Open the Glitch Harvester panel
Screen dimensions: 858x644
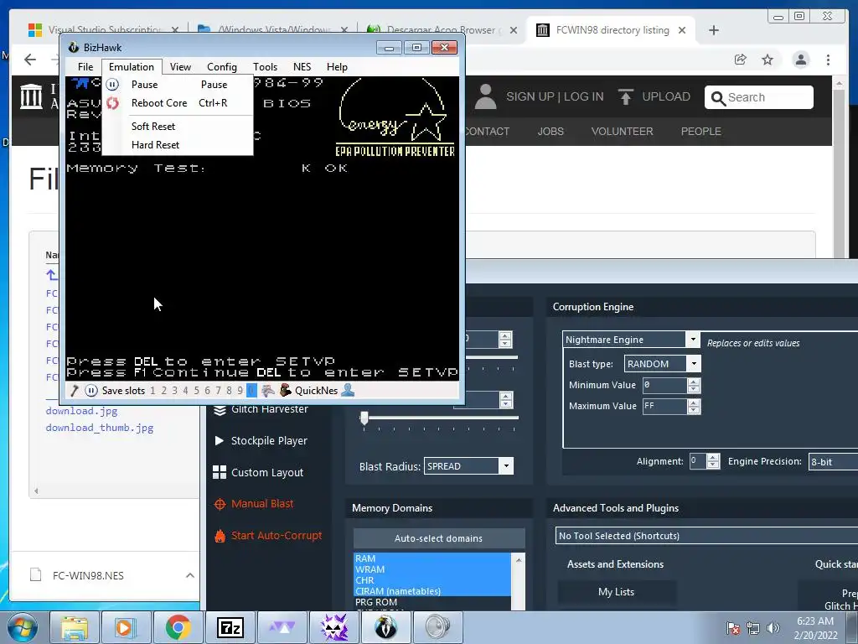[x=261, y=409]
